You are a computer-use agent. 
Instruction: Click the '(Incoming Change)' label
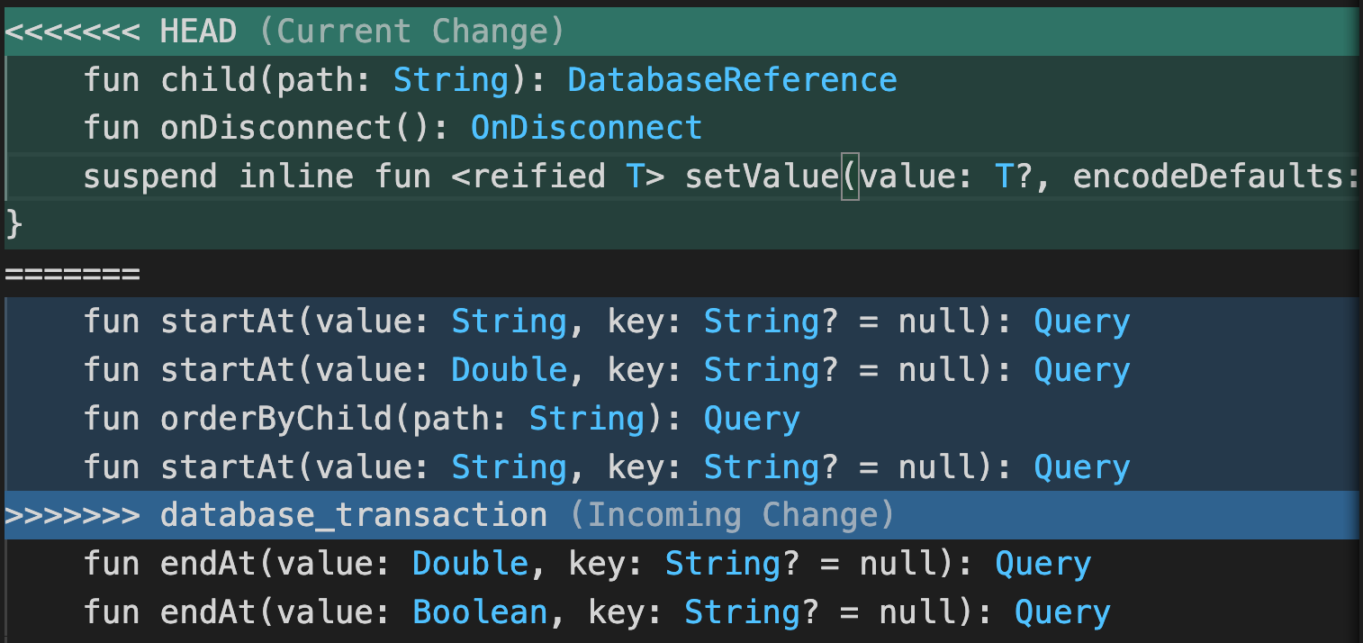[x=732, y=516]
